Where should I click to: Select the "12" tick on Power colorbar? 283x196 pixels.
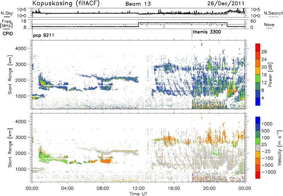[x=264, y=83]
